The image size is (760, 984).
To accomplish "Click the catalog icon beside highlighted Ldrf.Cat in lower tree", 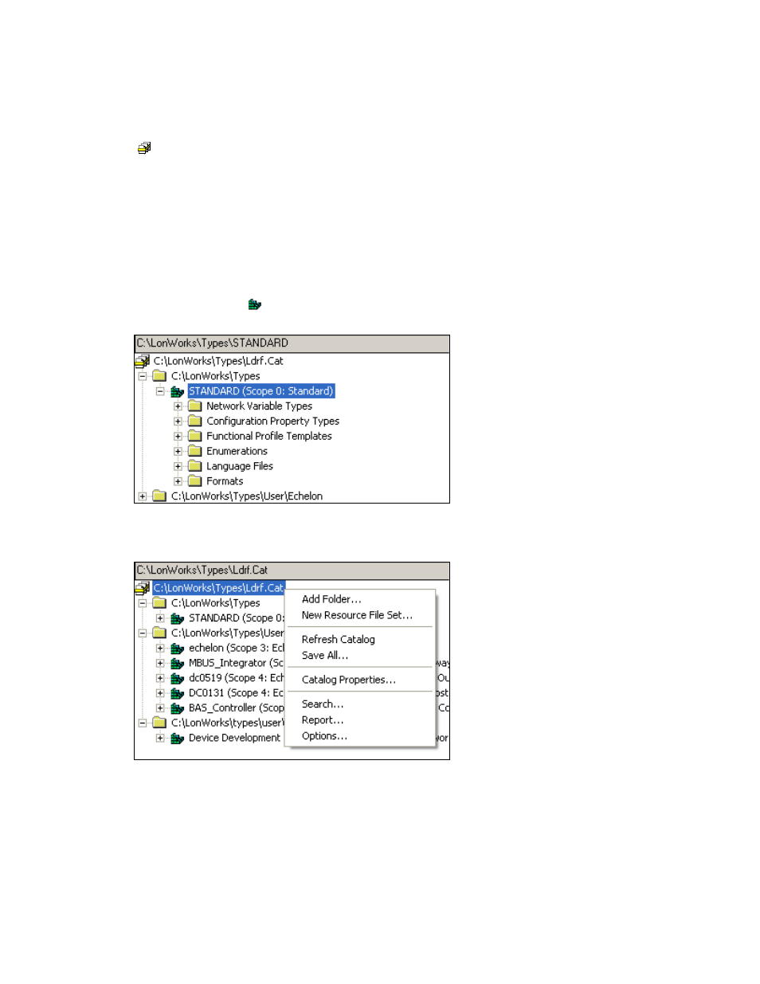I will coord(143,588).
